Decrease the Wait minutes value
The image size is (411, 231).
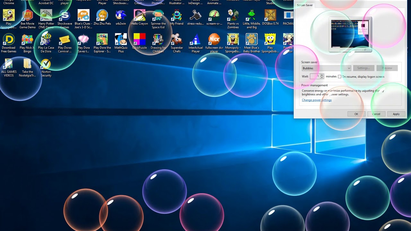point(322,78)
